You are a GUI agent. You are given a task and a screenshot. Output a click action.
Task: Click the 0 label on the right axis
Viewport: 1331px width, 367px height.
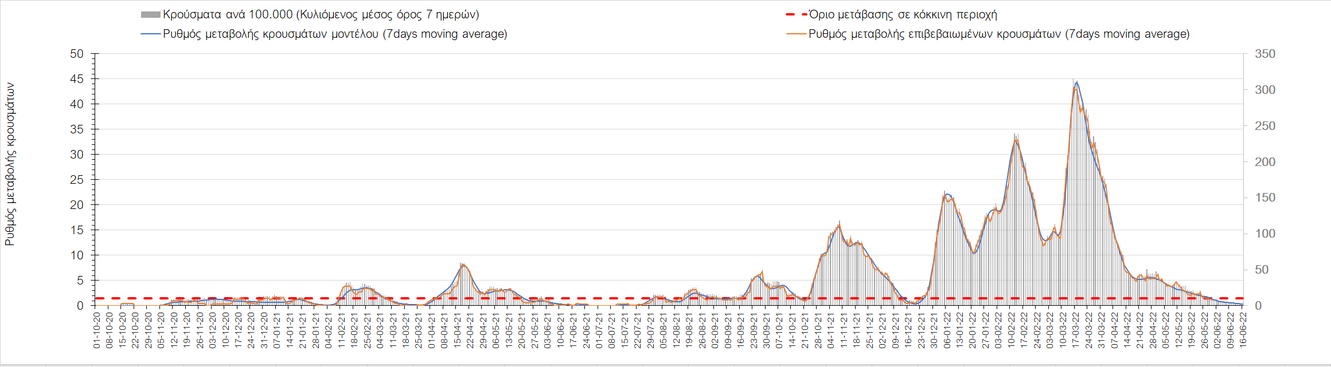click(x=1258, y=306)
